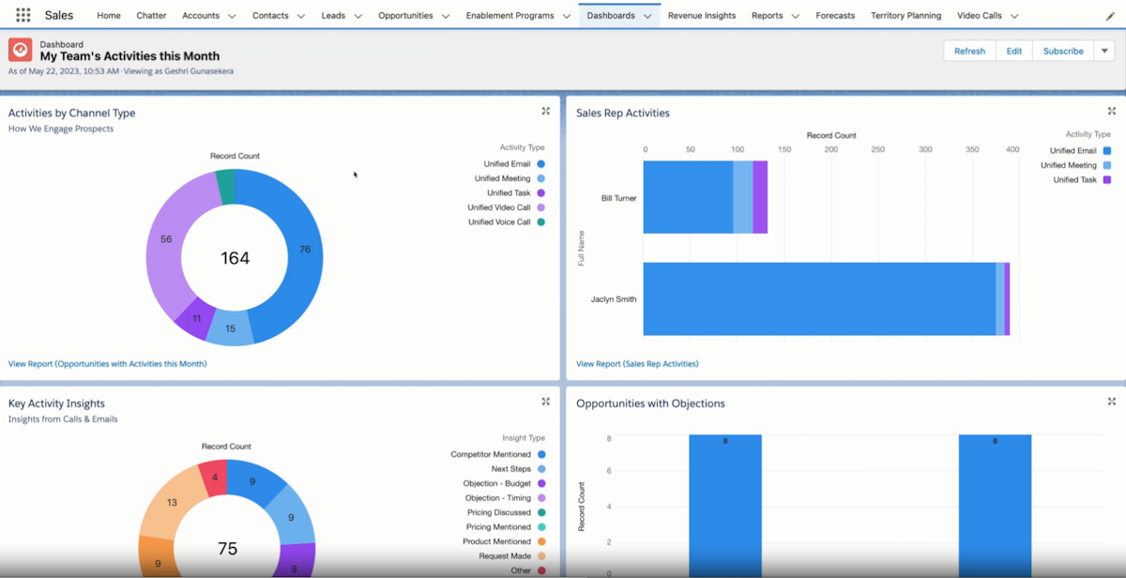Expand the Activities by Channel Type chart

click(x=545, y=110)
